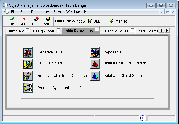Viewport: 179px width, 124px height.
Task: Click the globe icon beside File menu
Action: tap(7, 11)
